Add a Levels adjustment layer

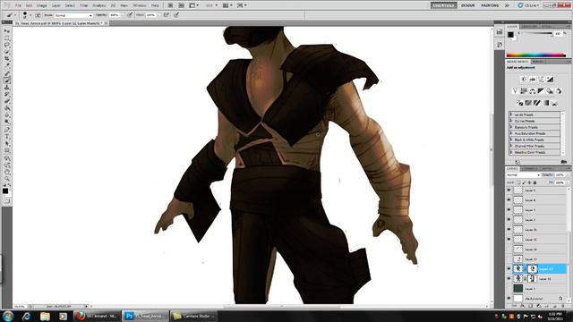(x=533, y=80)
